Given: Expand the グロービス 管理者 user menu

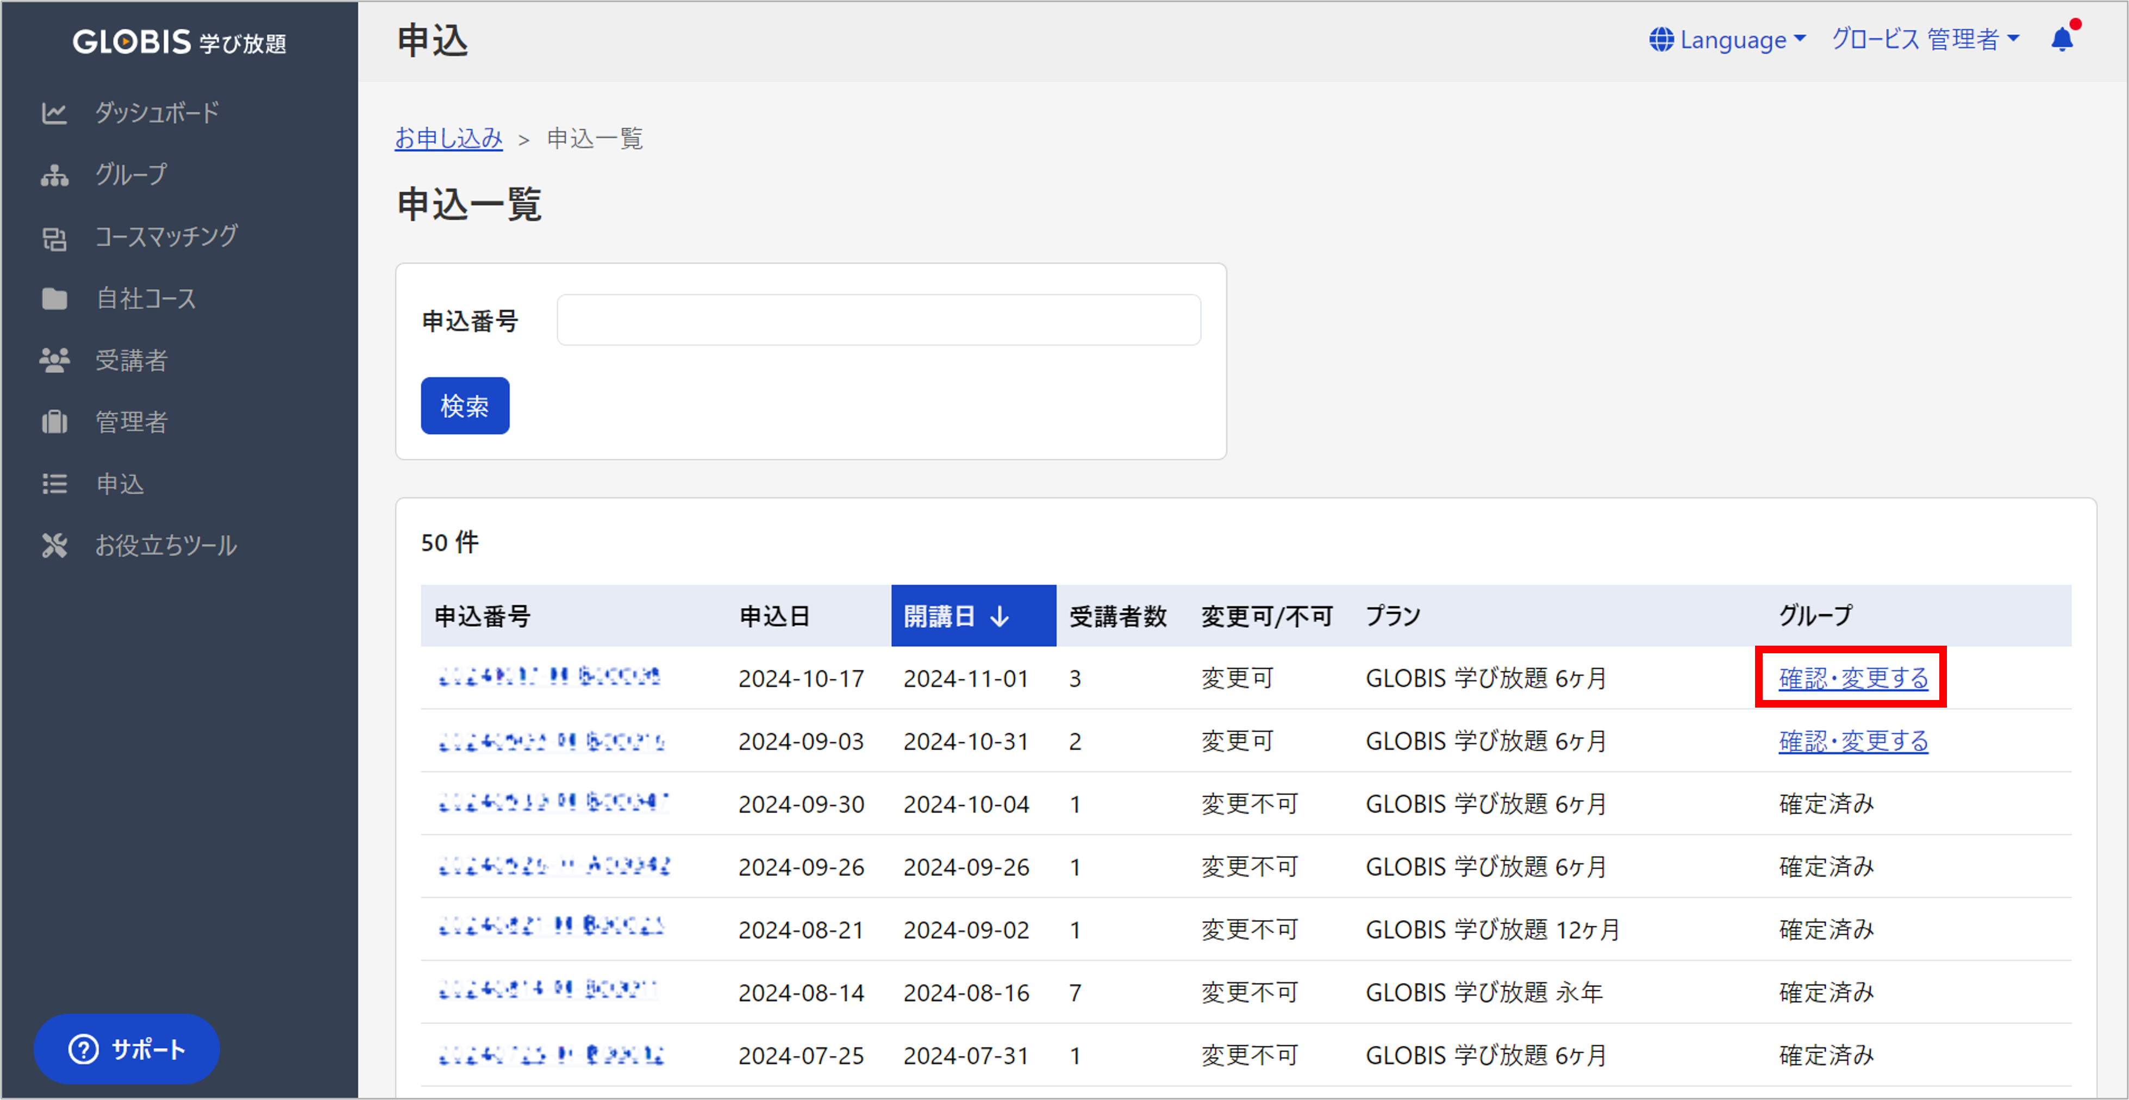Looking at the screenshot, I should (1925, 39).
